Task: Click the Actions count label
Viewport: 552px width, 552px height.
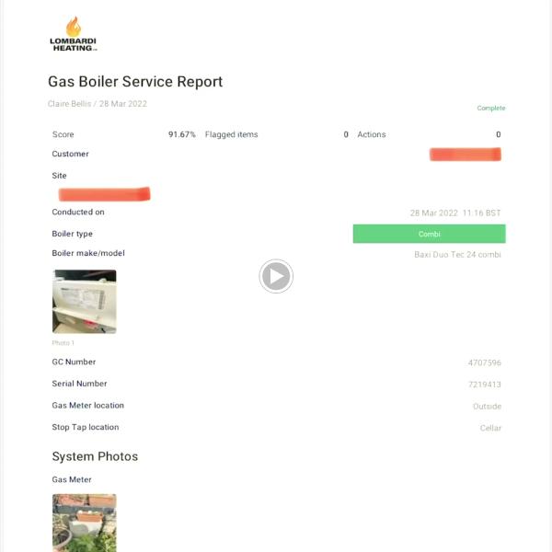Action: pyautogui.click(x=372, y=134)
